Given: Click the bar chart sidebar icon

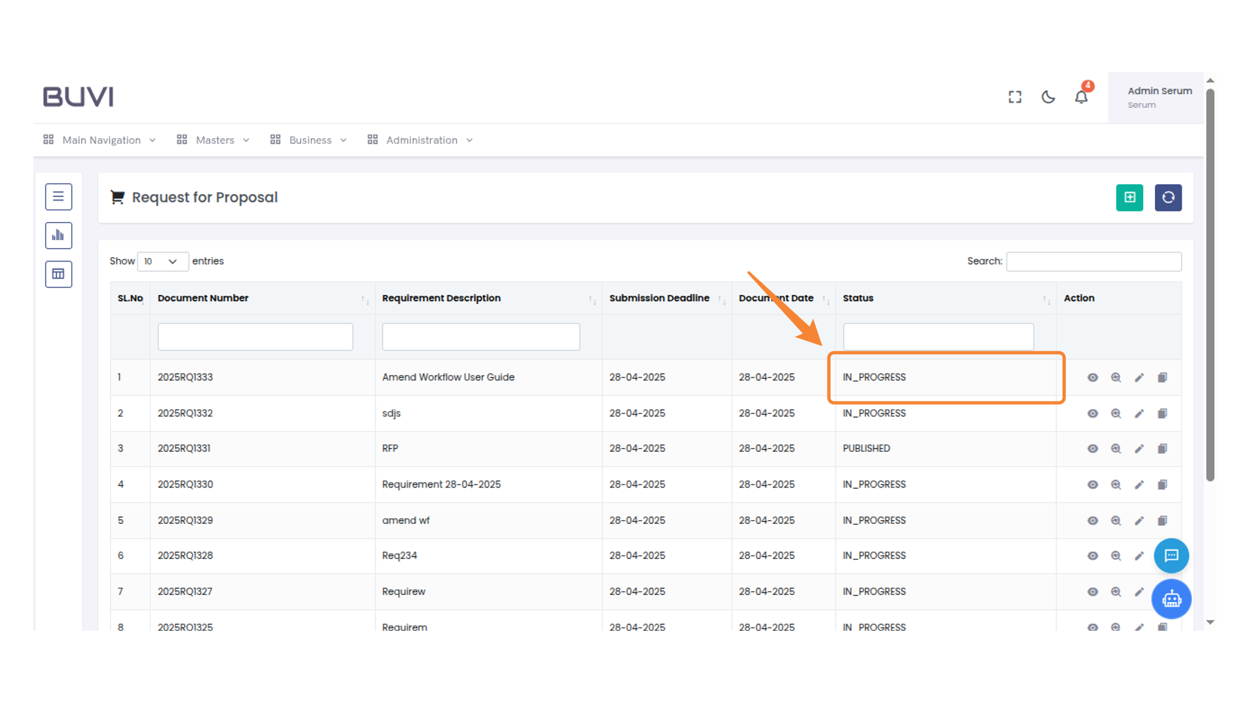Looking at the screenshot, I should point(59,235).
